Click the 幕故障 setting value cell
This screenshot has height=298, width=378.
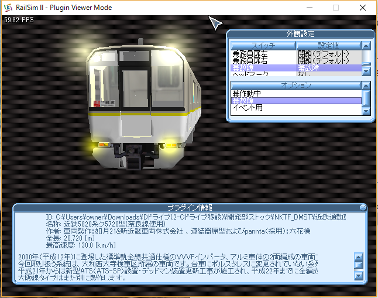click(x=329, y=67)
